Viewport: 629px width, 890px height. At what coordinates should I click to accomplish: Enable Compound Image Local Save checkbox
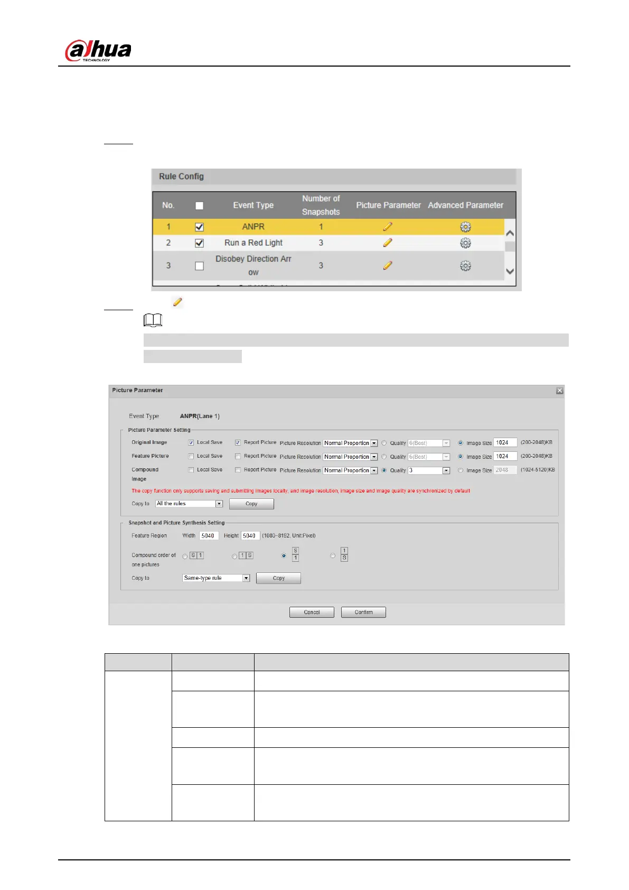[191, 470]
